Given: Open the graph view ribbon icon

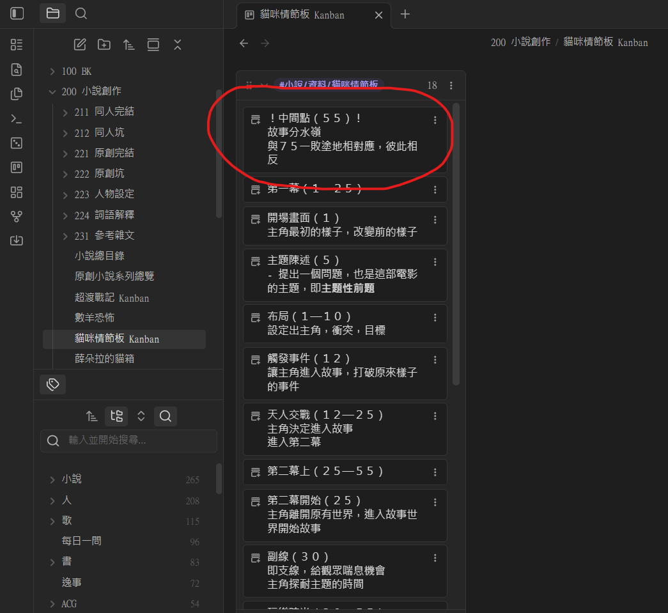Looking at the screenshot, I should (x=17, y=217).
